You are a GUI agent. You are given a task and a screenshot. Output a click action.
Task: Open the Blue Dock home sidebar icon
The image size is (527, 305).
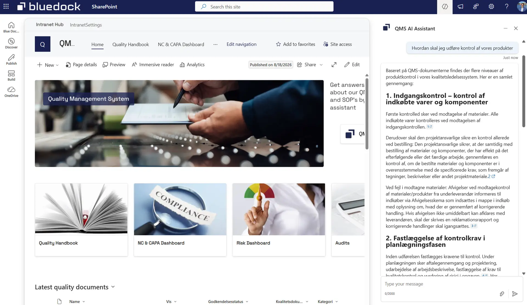point(11,27)
